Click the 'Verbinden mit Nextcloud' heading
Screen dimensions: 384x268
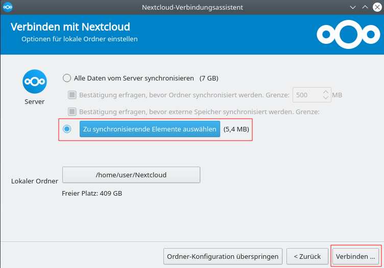tap(70, 26)
